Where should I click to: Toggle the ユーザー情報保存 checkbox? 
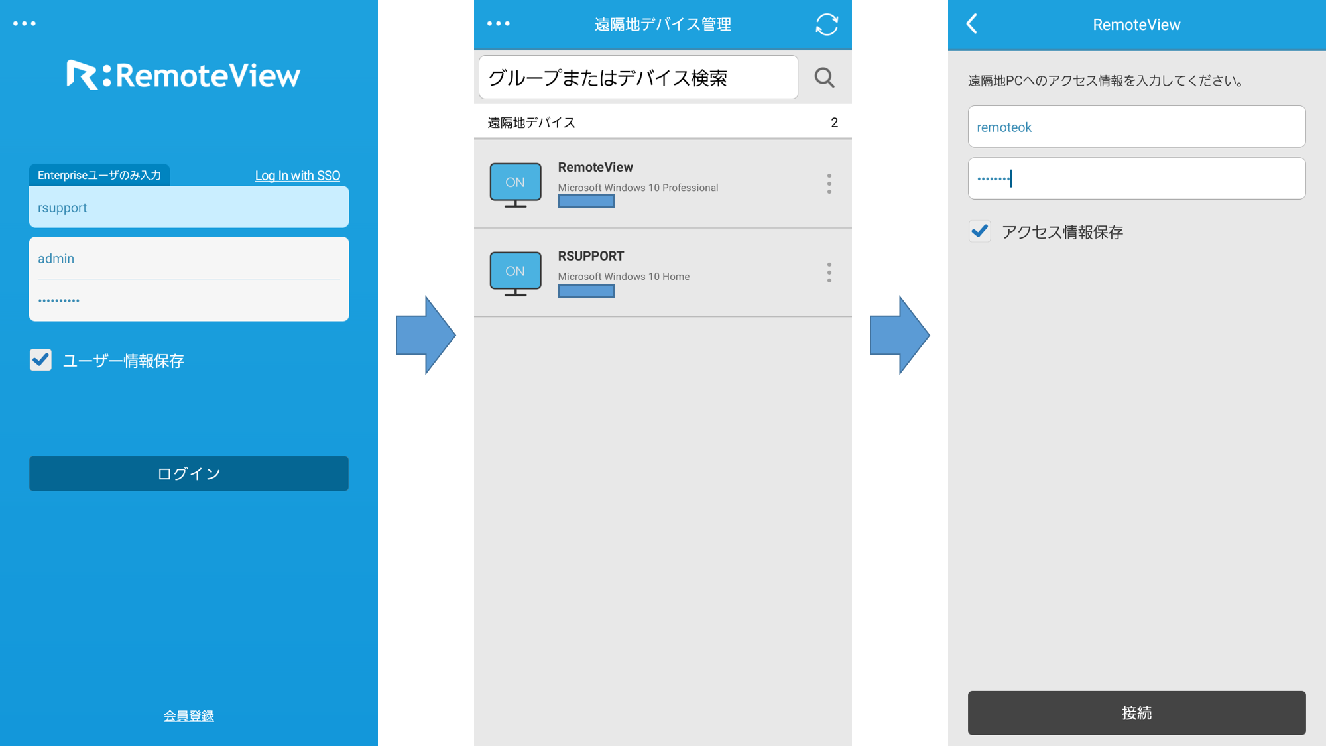(x=41, y=360)
